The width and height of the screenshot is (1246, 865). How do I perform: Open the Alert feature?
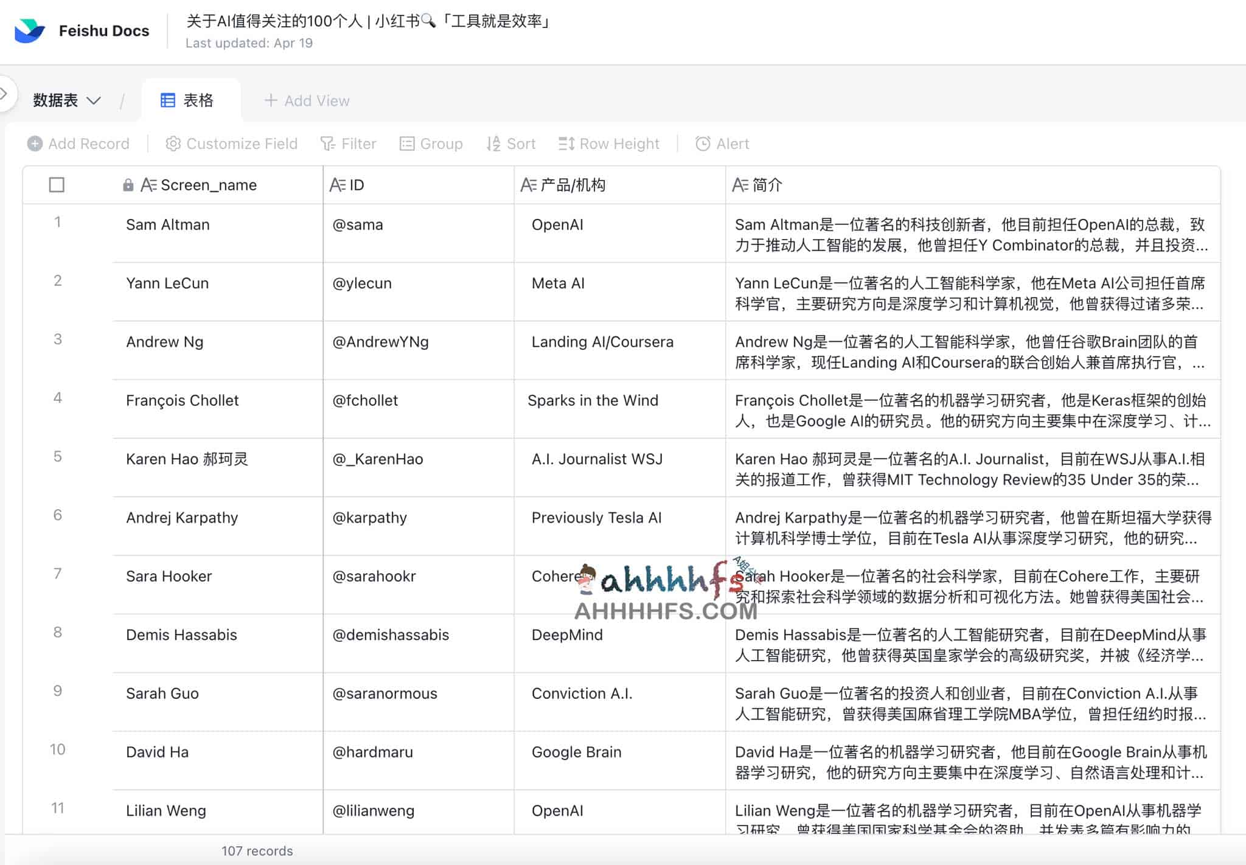coord(722,144)
